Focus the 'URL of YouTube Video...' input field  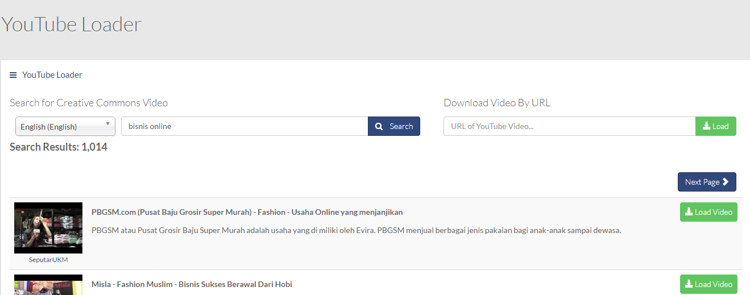point(569,126)
